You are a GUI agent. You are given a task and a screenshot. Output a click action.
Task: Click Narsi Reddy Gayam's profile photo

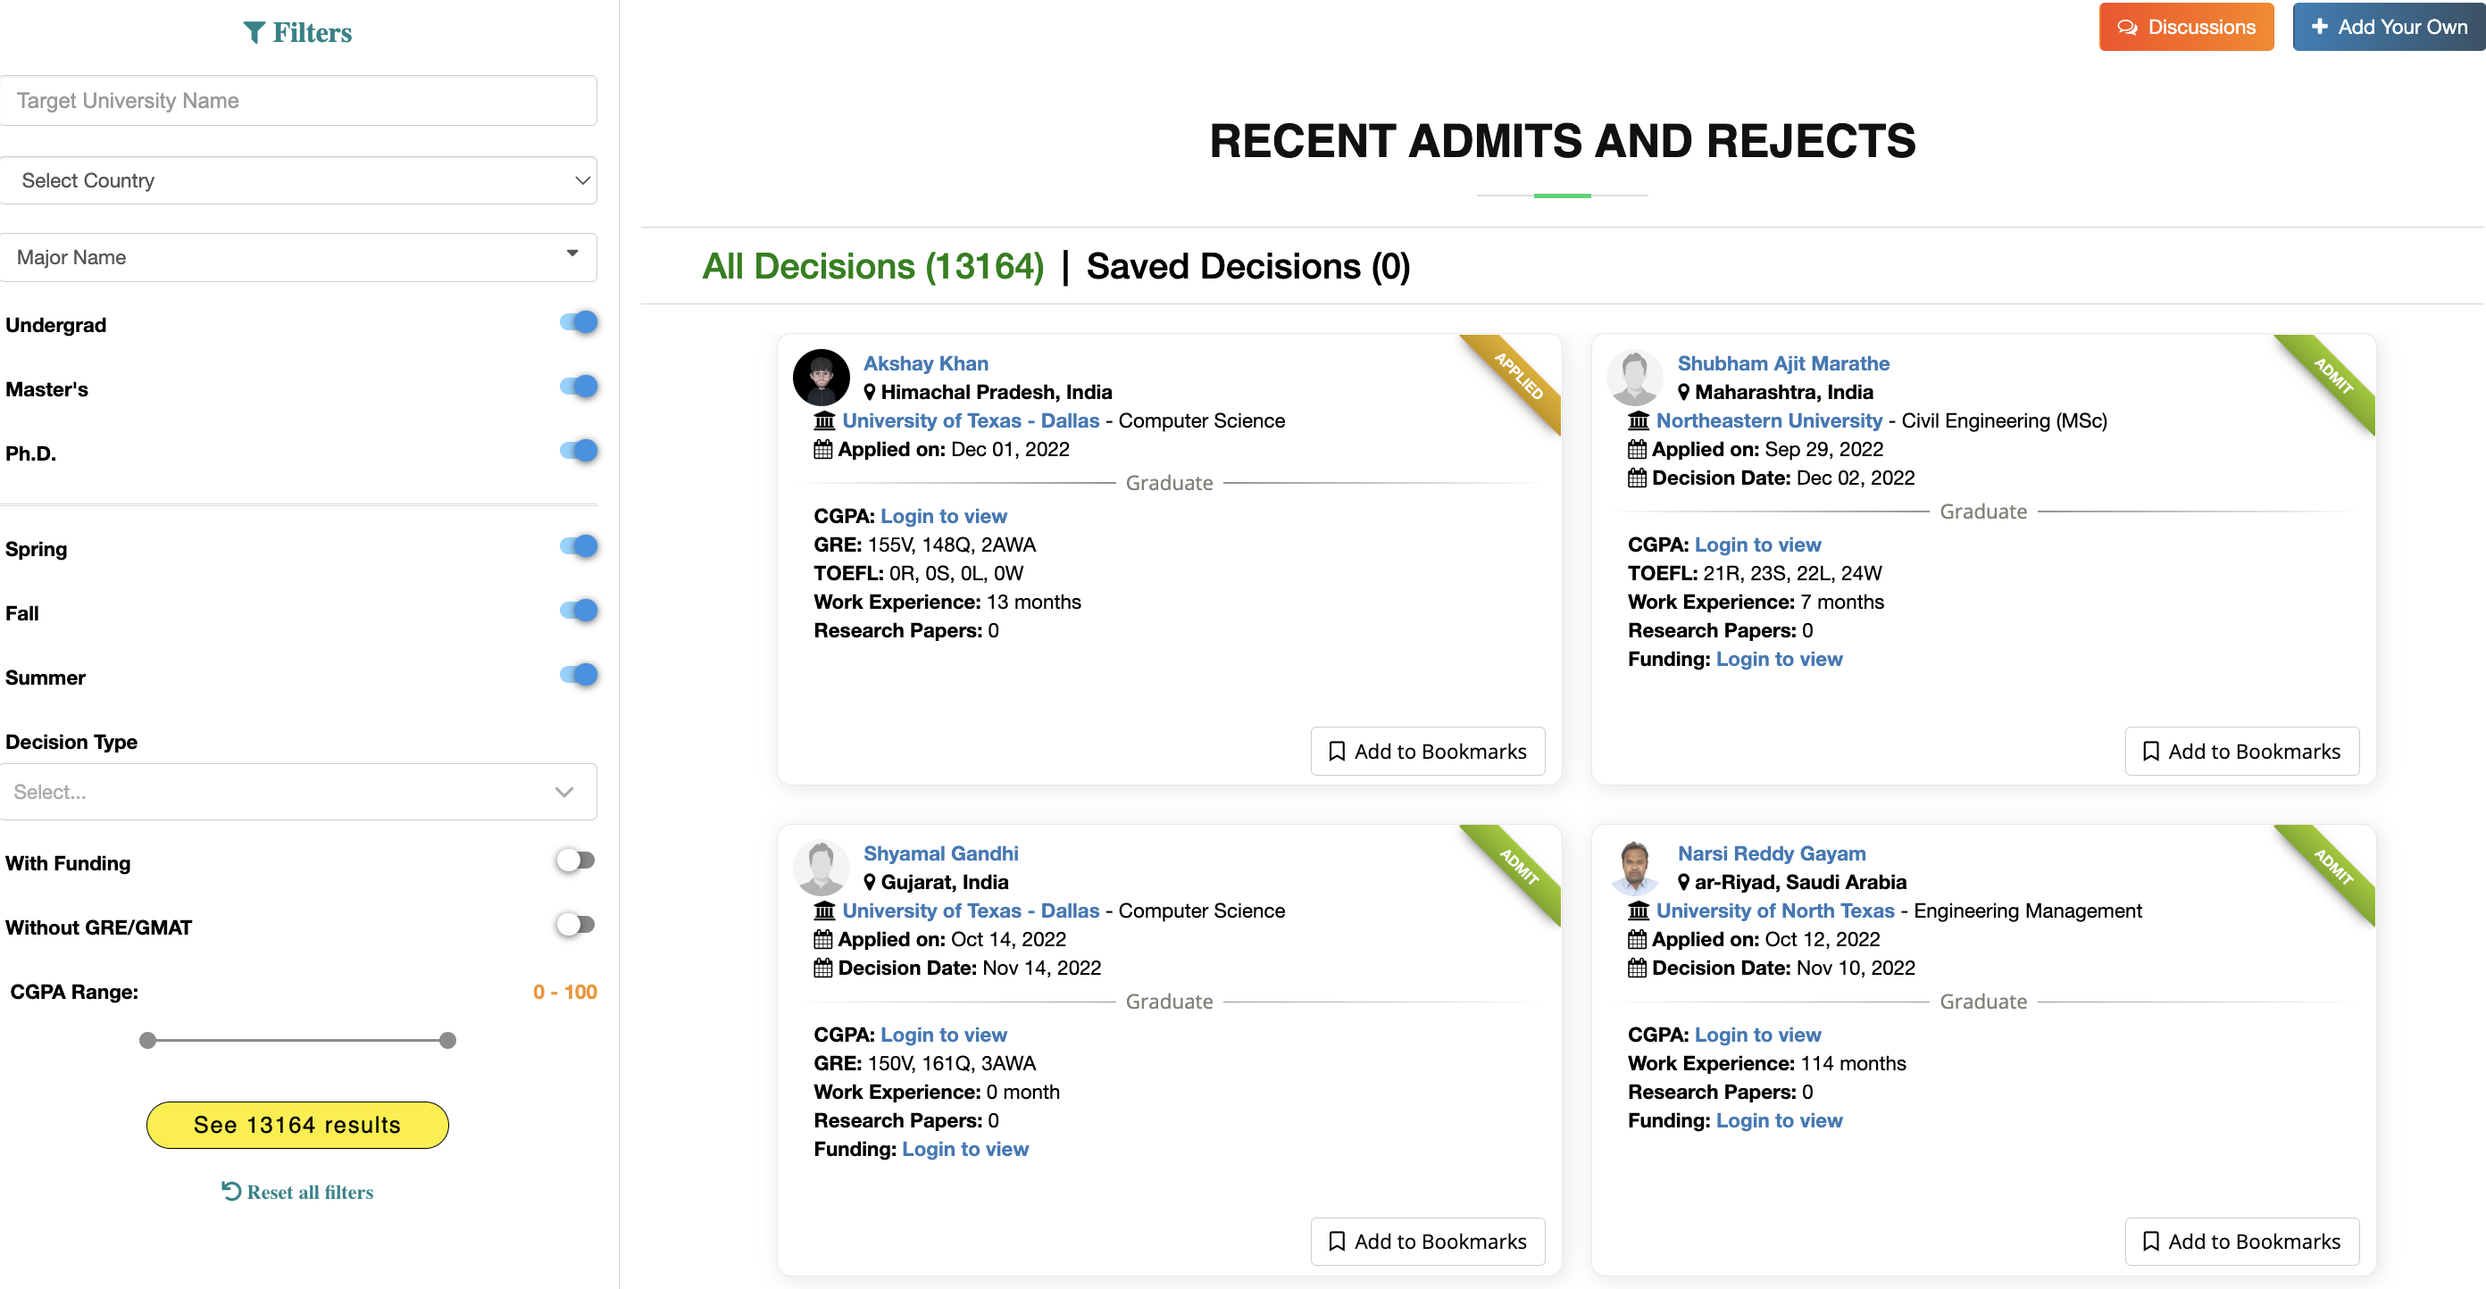pyautogui.click(x=1634, y=867)
